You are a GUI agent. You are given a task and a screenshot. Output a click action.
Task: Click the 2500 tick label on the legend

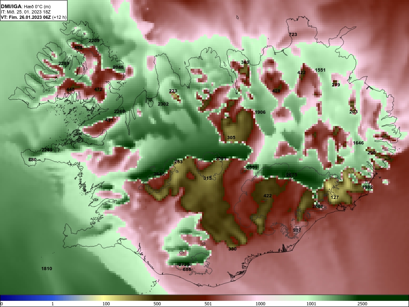362,304
